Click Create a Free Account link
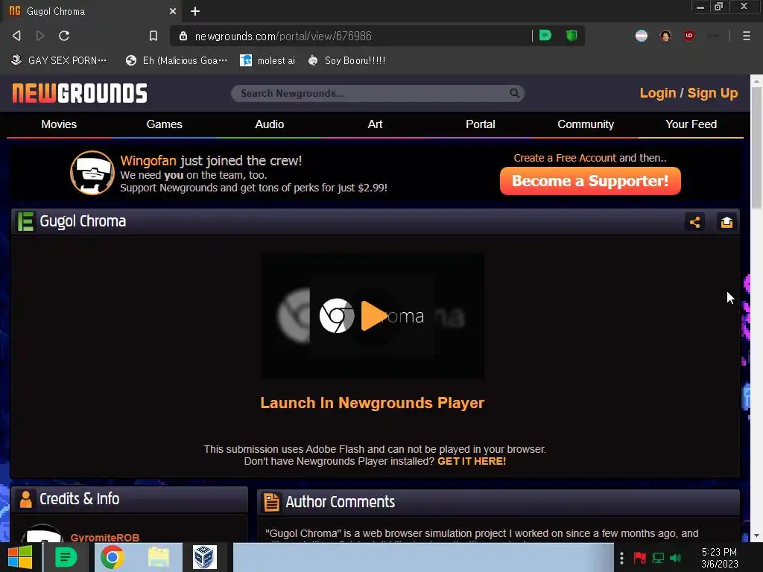763x572 pixels. 565,158
